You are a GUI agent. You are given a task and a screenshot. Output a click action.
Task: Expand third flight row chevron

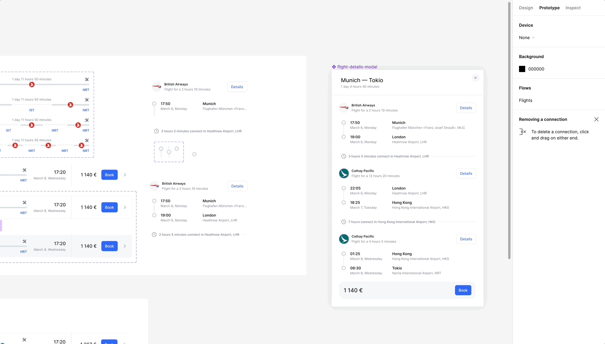tap(125, 246)
